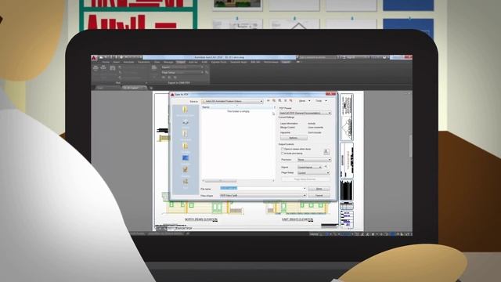
Task: Open the PDF Preset dropdown
Action: pyautogui.click(x=305, y=113)
